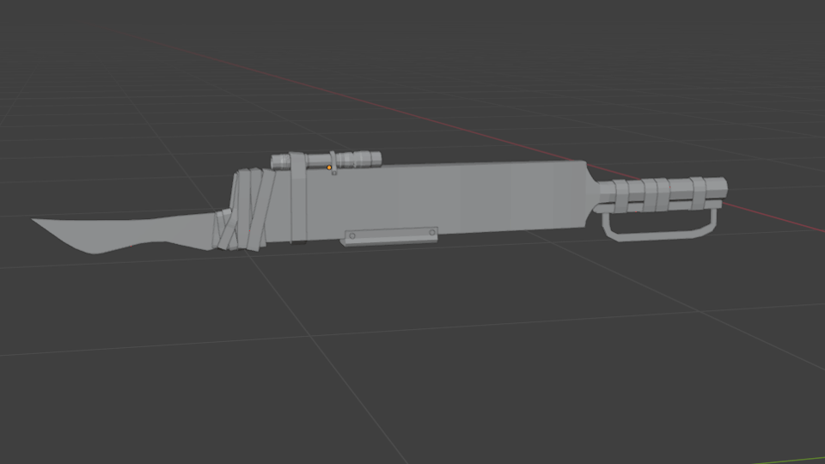Screen dimensions: 825x464
Task: Select the curved blade at the front
Action: [x=124, y=234]
